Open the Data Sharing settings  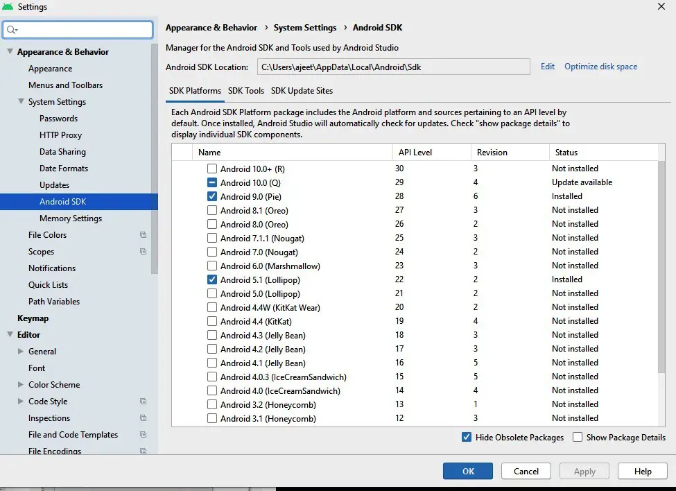coord(62,151)
